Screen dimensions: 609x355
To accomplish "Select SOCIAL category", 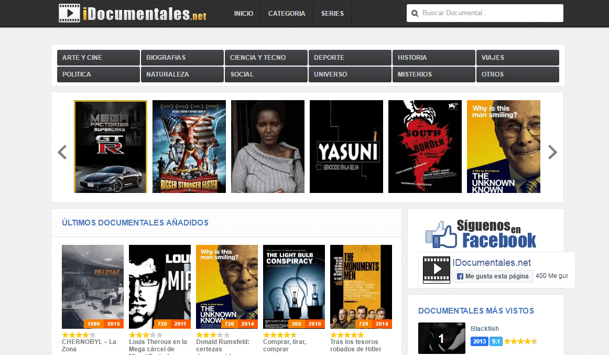I will 266,74.
